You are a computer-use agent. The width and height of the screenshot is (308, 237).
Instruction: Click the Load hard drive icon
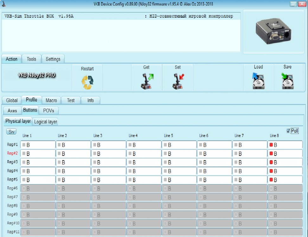(258, 81)
